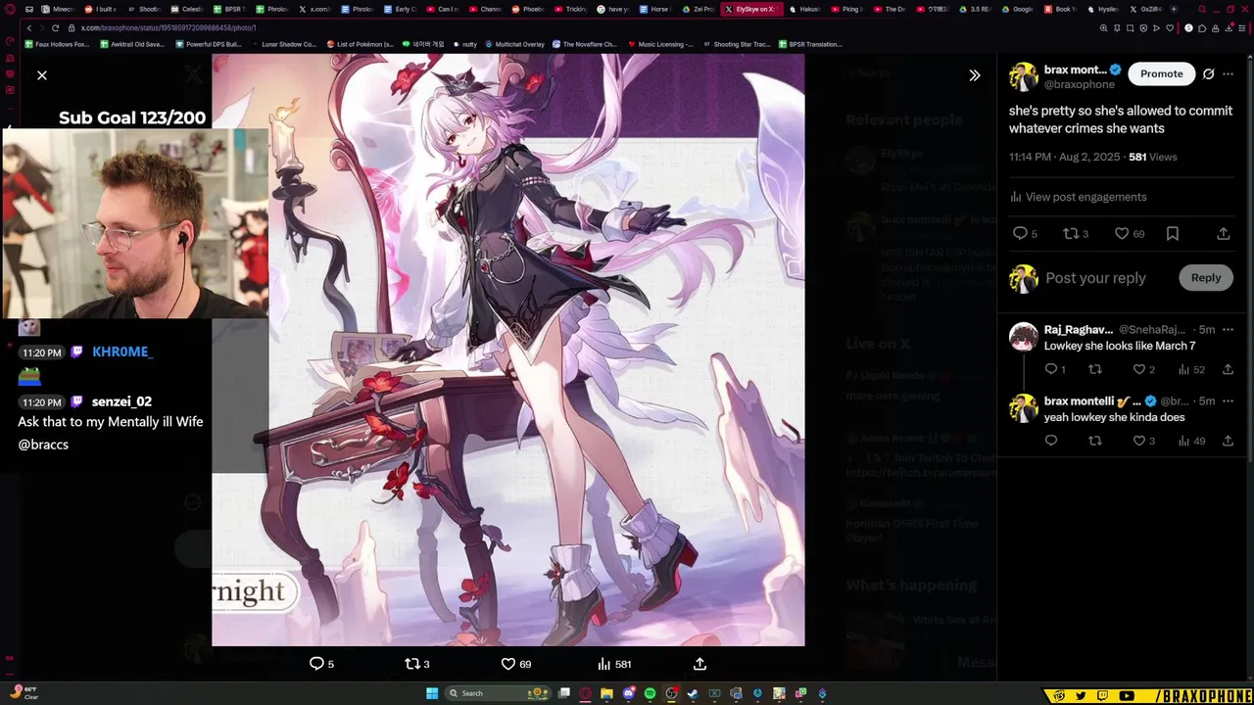Switch to the Horse tab
This screenshot has width=1254, height=705.
click(x=655, y=9)
